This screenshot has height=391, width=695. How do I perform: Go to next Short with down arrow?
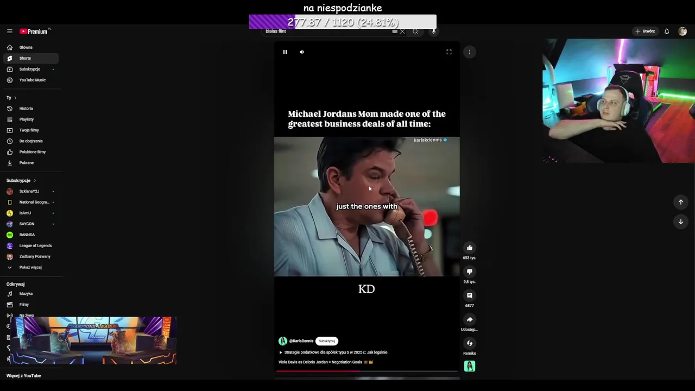(681, 222)
